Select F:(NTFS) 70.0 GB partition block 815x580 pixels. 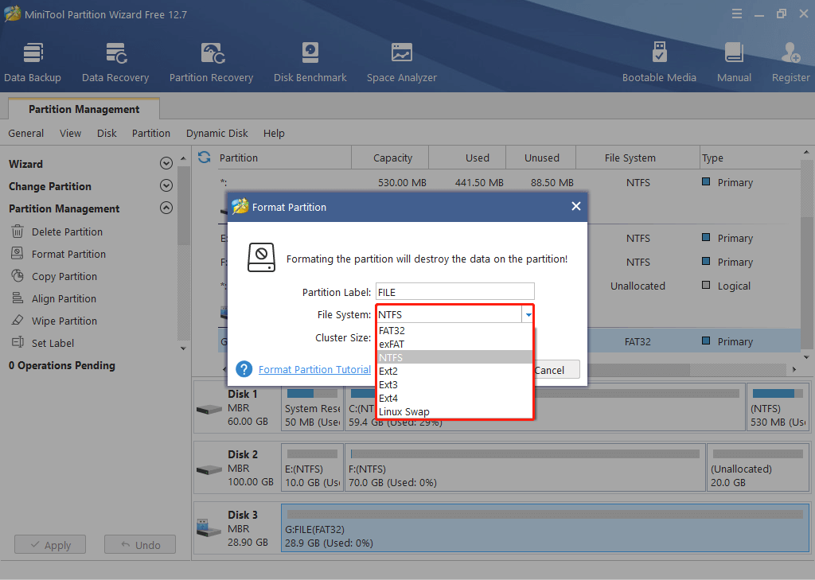(x=524, y=467)
